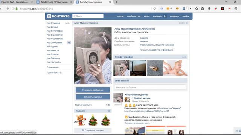Click the eye extension icon
Viewport: 241px width, 135px height.
pos(177,9)
